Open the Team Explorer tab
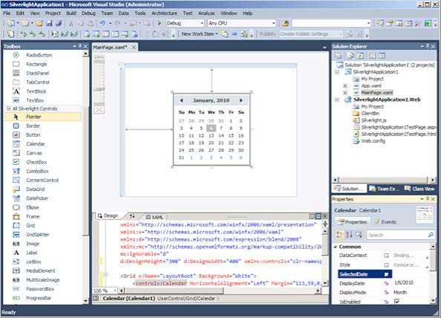441x318 pixels. pyautogui.click(x=383, y=189)
